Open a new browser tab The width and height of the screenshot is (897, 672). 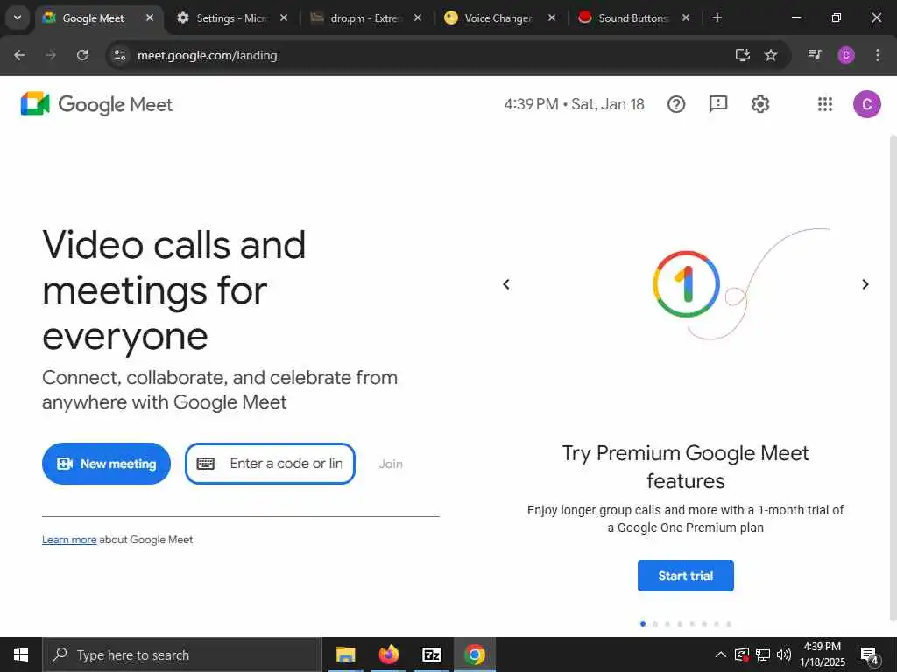[717, 18]
